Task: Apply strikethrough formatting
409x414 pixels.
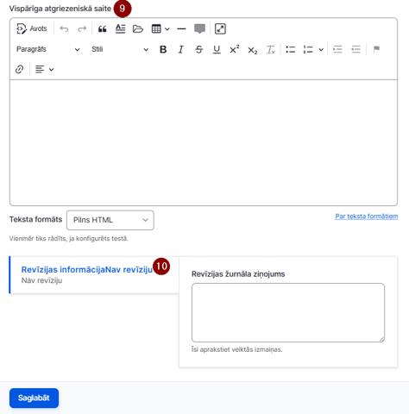Action: pyautogui.click(x=198, y=49)
